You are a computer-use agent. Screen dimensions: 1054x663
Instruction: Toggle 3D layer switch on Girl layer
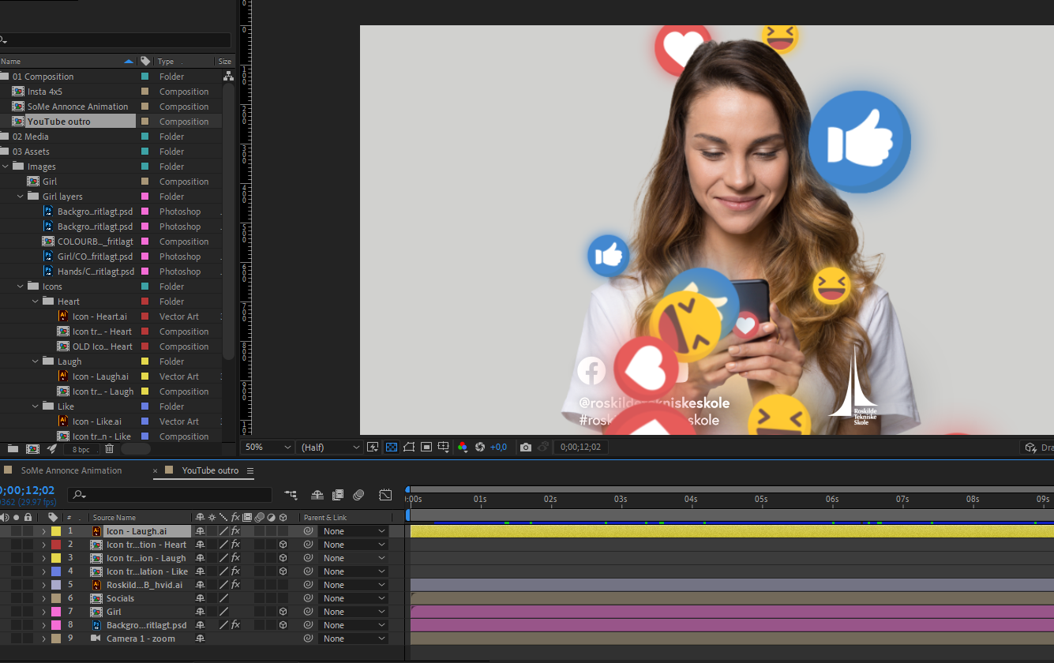click(283, 612)
